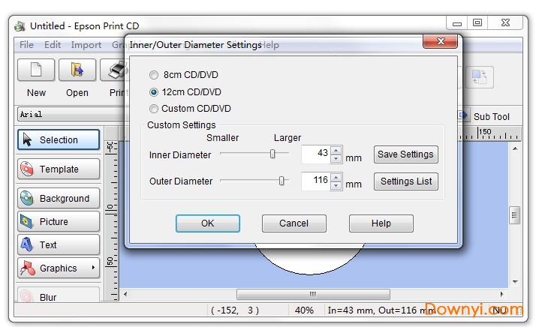This screenshot has width=536, height=327.
Task: Open the Template tool
Action: point(59,169)
